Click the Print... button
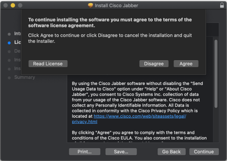The width and height of the screenshot is (227, 161). click(x=85, y=152)
